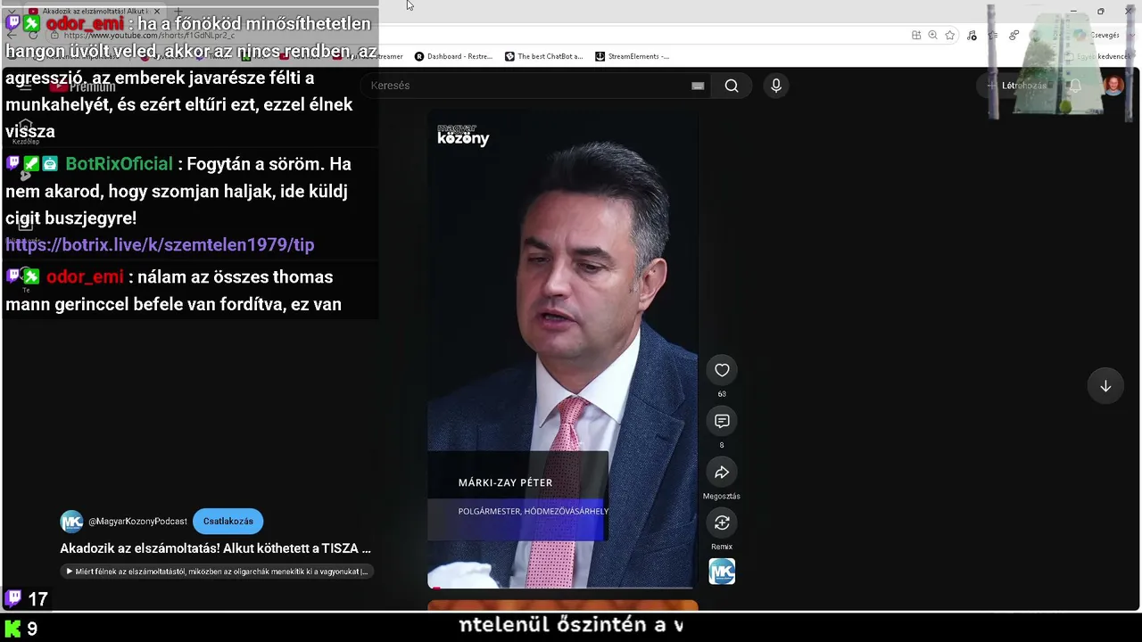Viewport: 1142px width, 642px height.
Task: Open MagyarKozonyPodcast channel avatar
Action: (71, 522)
